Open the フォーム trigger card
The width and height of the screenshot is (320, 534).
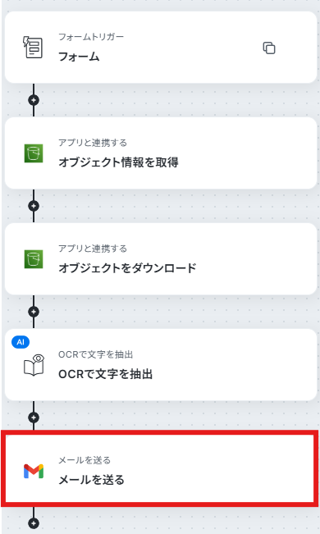[161, 48]
